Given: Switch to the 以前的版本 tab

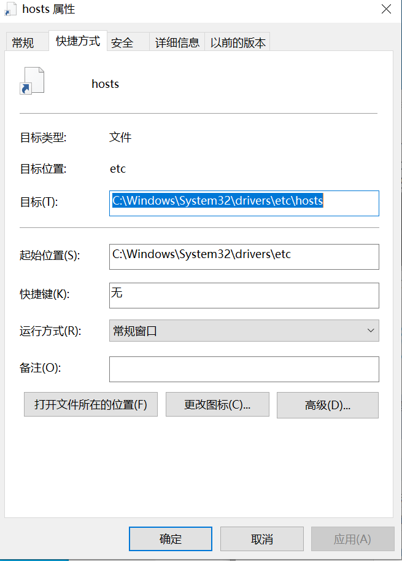Looking at the screenshot, I should coord(238,42).
